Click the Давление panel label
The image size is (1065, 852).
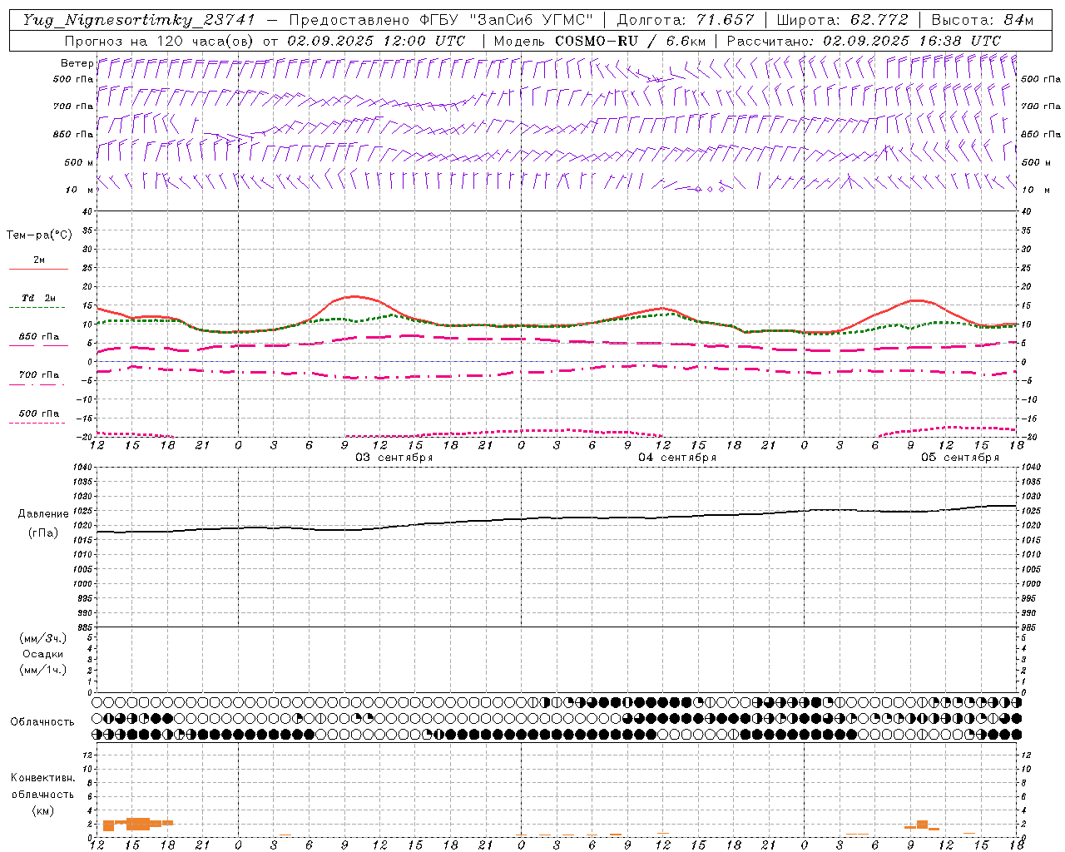43,514
